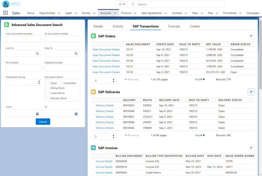
Task: Open the App Launcher grid icon
Action: coord(5,13)
